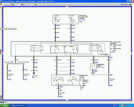Open ground link G200
The image size is (134, 107).
pos(61,97)
